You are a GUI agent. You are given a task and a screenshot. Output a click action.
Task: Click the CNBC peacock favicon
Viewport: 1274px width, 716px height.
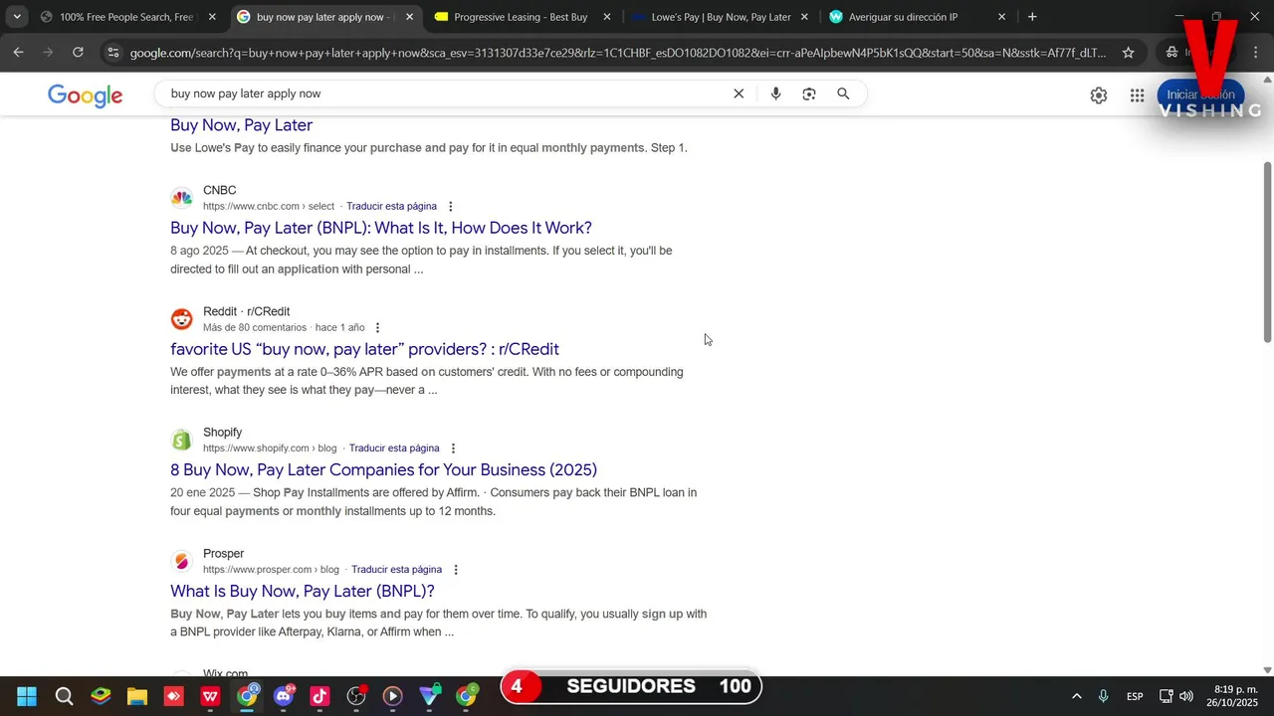point(181,198)
